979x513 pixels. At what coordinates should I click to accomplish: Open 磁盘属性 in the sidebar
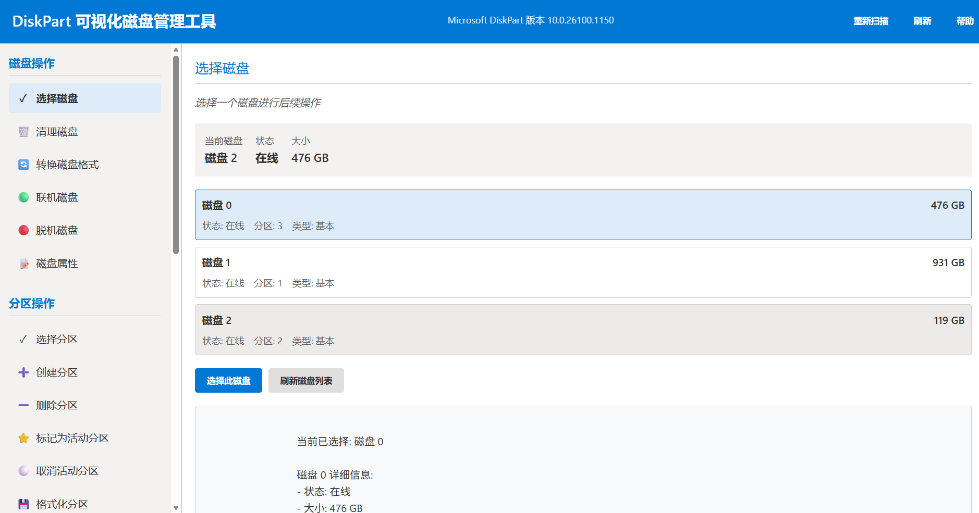click(85, 264)
